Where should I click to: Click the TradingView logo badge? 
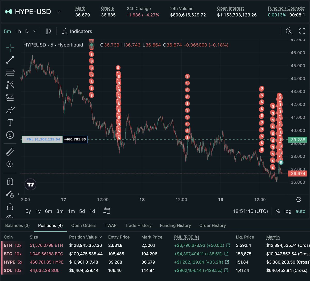click(30, 184)
